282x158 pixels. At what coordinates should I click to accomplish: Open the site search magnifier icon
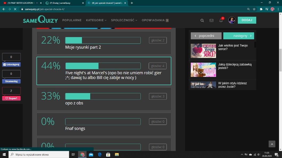pos(202,20)
